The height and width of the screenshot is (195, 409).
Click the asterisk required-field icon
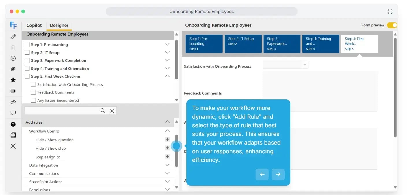pyautogui.click(x=13, y=80)
